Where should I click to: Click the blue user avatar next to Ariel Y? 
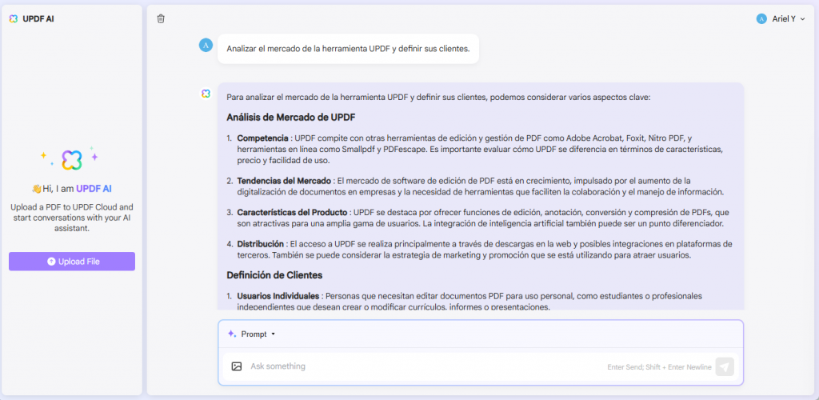point(761,18)
